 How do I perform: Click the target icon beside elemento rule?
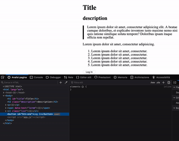point(83,87)
